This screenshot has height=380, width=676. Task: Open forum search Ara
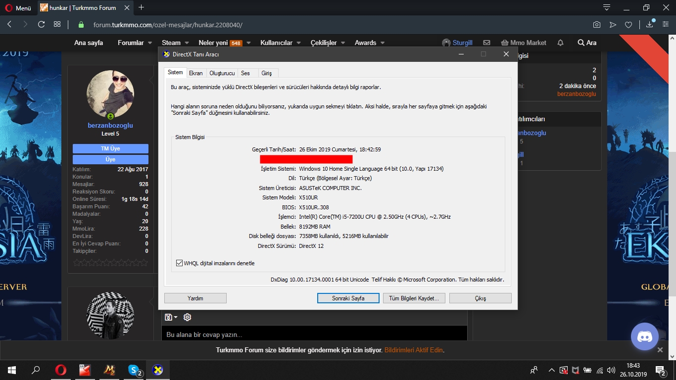point(587,43)
